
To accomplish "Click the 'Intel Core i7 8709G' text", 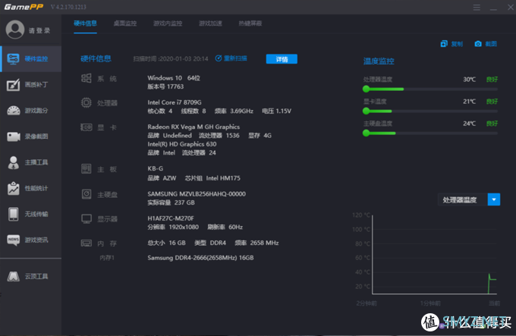I will pos(175,102).
